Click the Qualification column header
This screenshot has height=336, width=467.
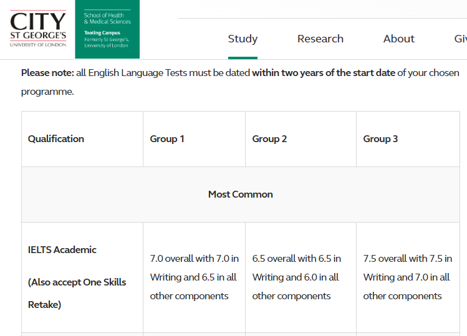coord(56,139)
